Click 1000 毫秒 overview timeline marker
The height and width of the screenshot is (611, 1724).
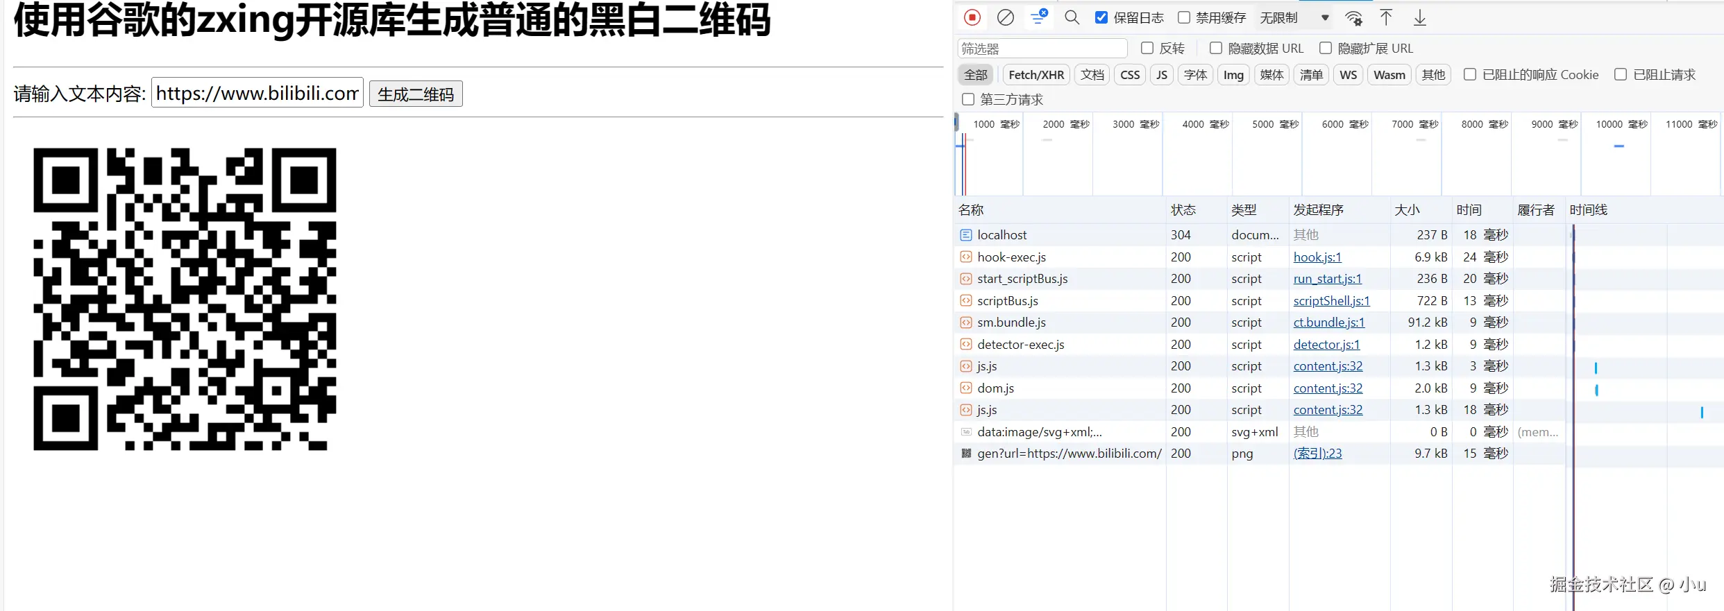point(996,124)
